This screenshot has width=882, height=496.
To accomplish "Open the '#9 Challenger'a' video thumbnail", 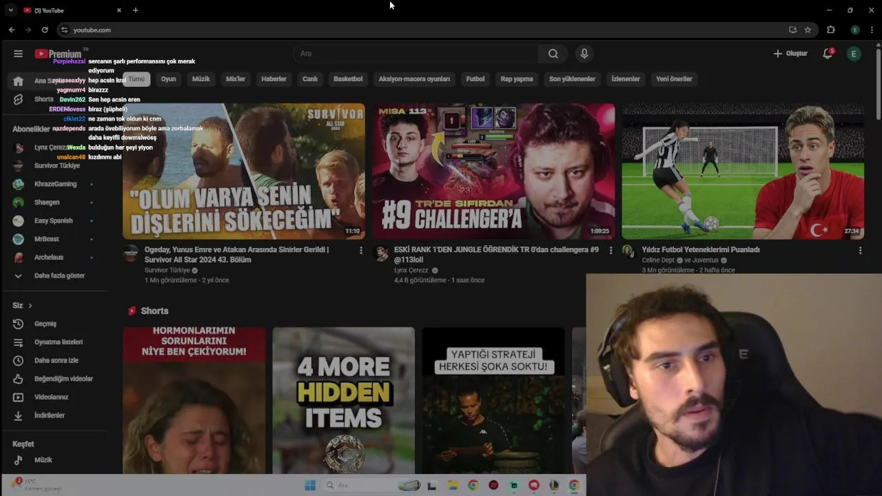I will click(493, 172).
